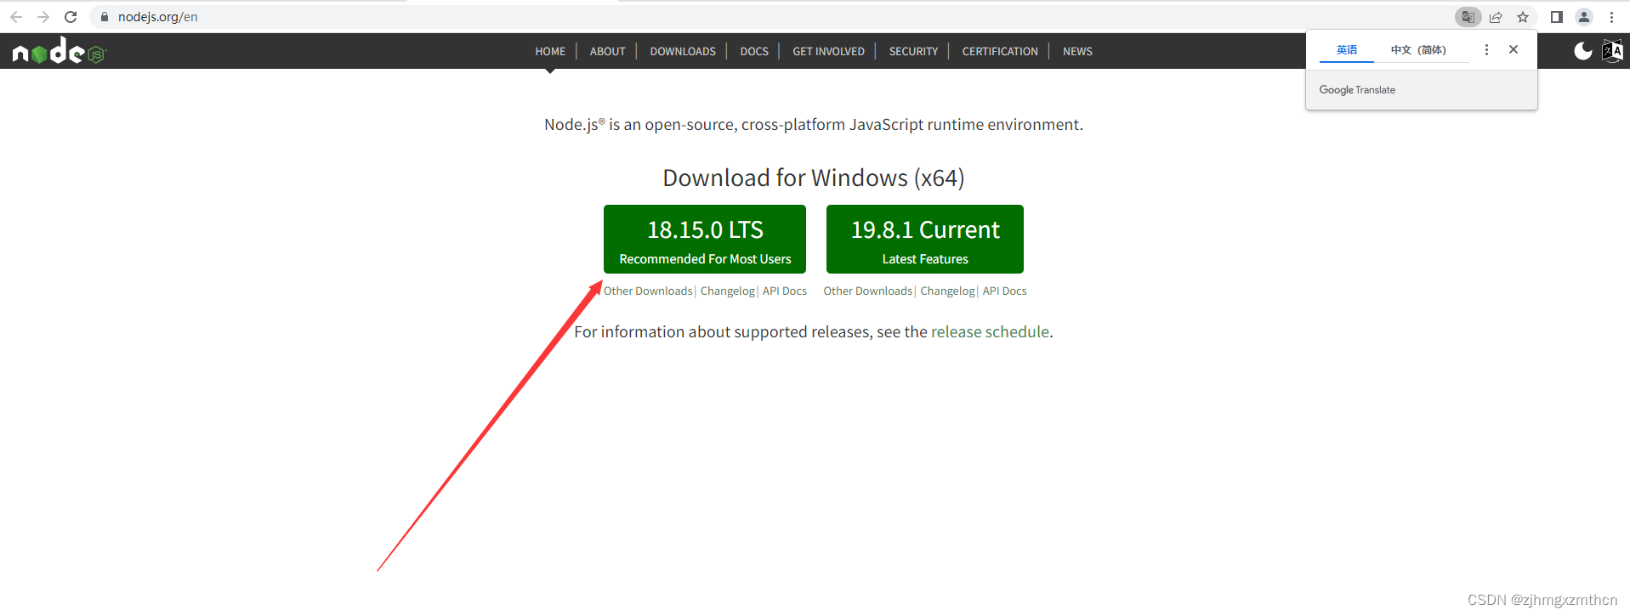Open API Docs link under LTS

pos(785,291)
